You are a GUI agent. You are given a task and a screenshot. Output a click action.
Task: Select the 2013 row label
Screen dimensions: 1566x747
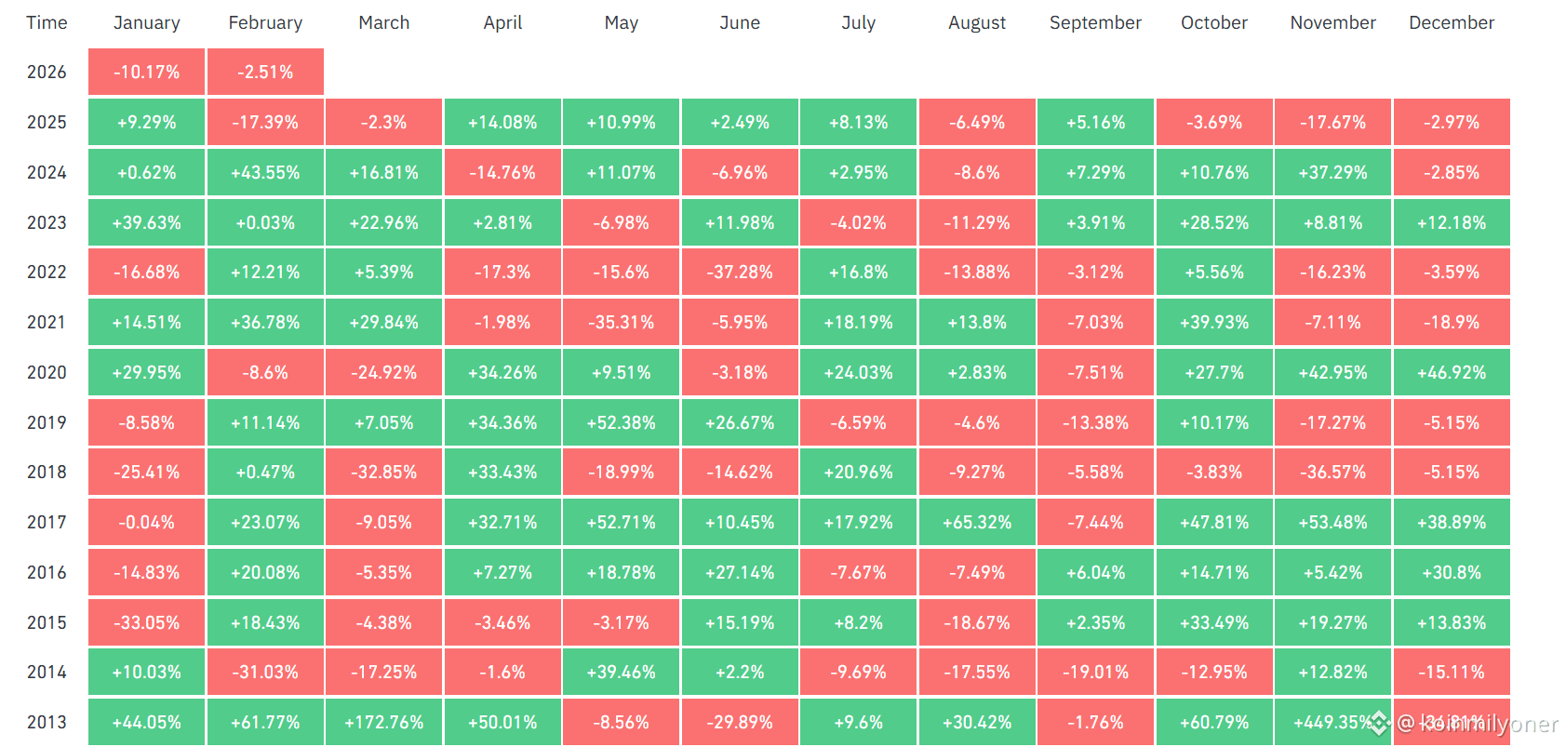[x=47, y=722]
